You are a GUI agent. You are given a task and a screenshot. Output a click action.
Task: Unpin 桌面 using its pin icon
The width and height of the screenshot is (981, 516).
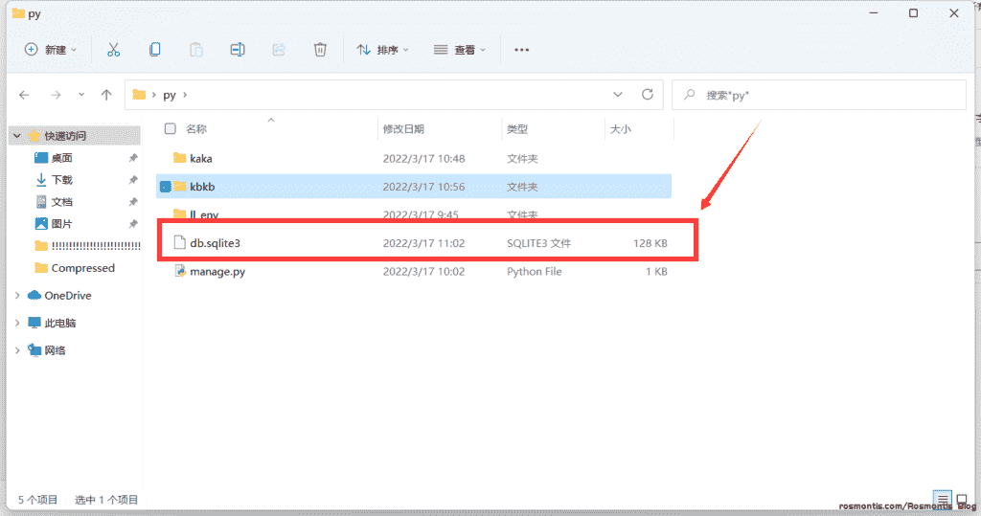click(x=133, y=158)
